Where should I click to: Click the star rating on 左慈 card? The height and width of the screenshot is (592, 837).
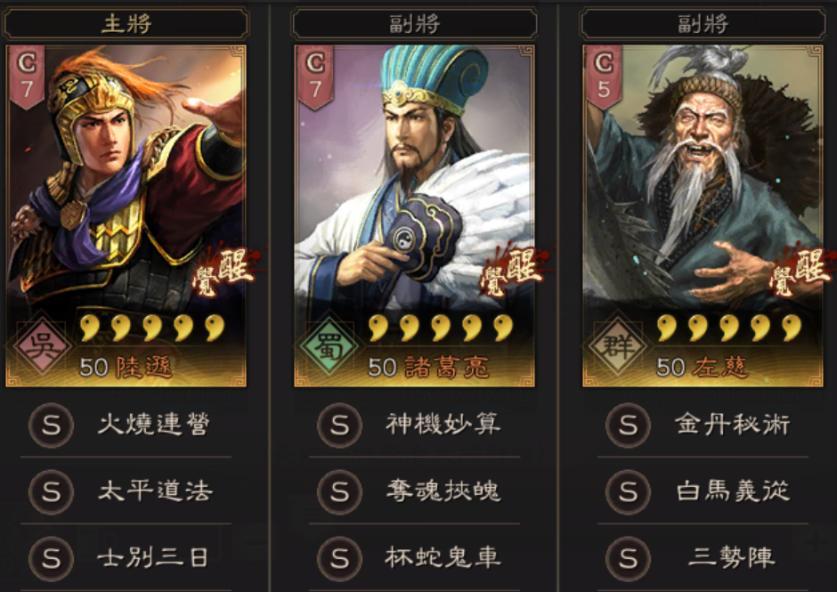coord(729,328)
